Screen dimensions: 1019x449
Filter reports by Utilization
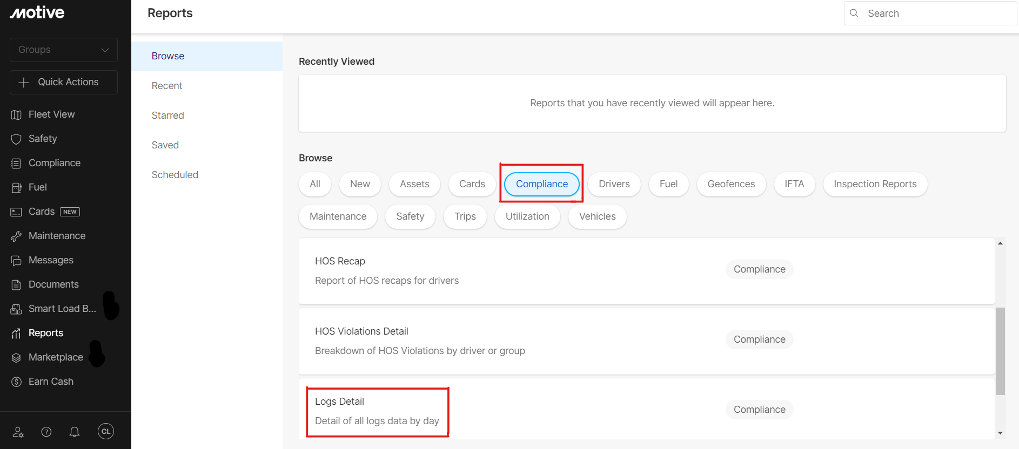pos(527,216)
